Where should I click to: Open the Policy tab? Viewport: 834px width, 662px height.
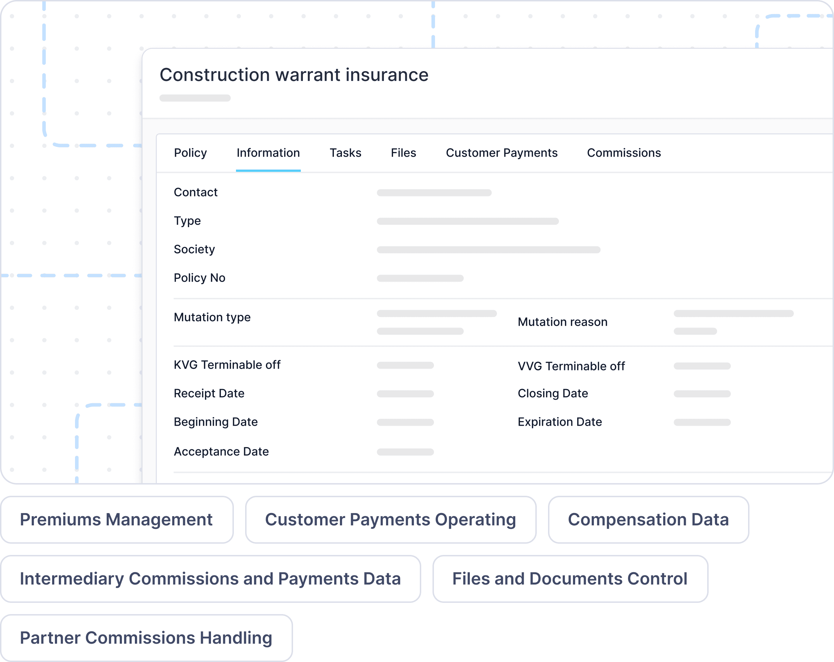[x=190, y=153]
